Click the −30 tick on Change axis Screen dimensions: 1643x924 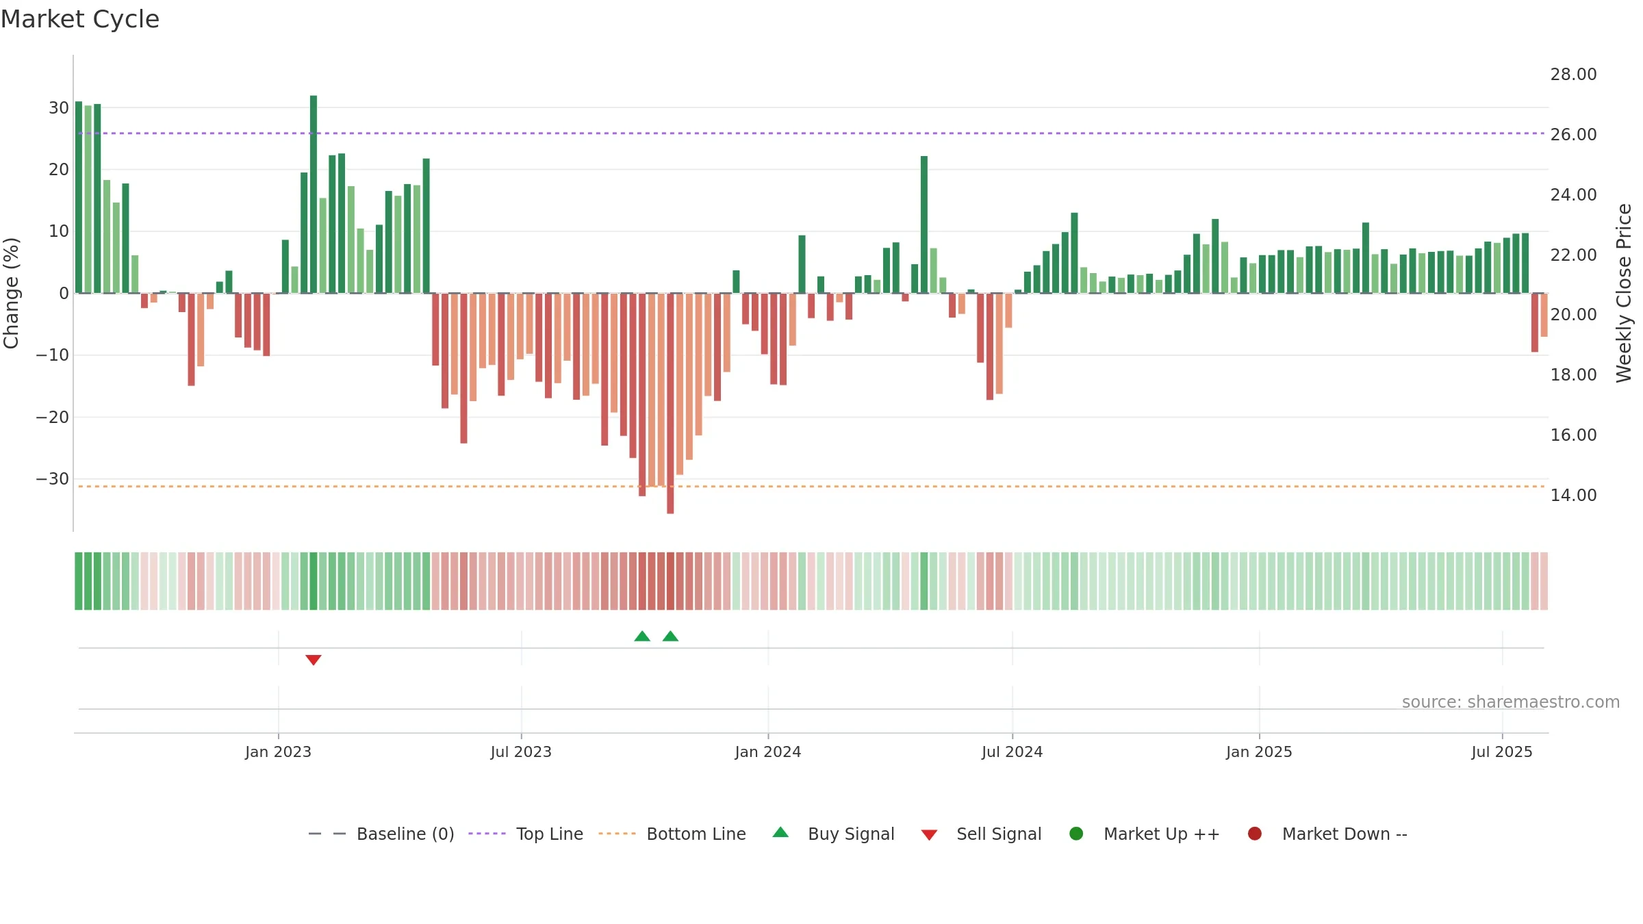click(x=53, y=479)
